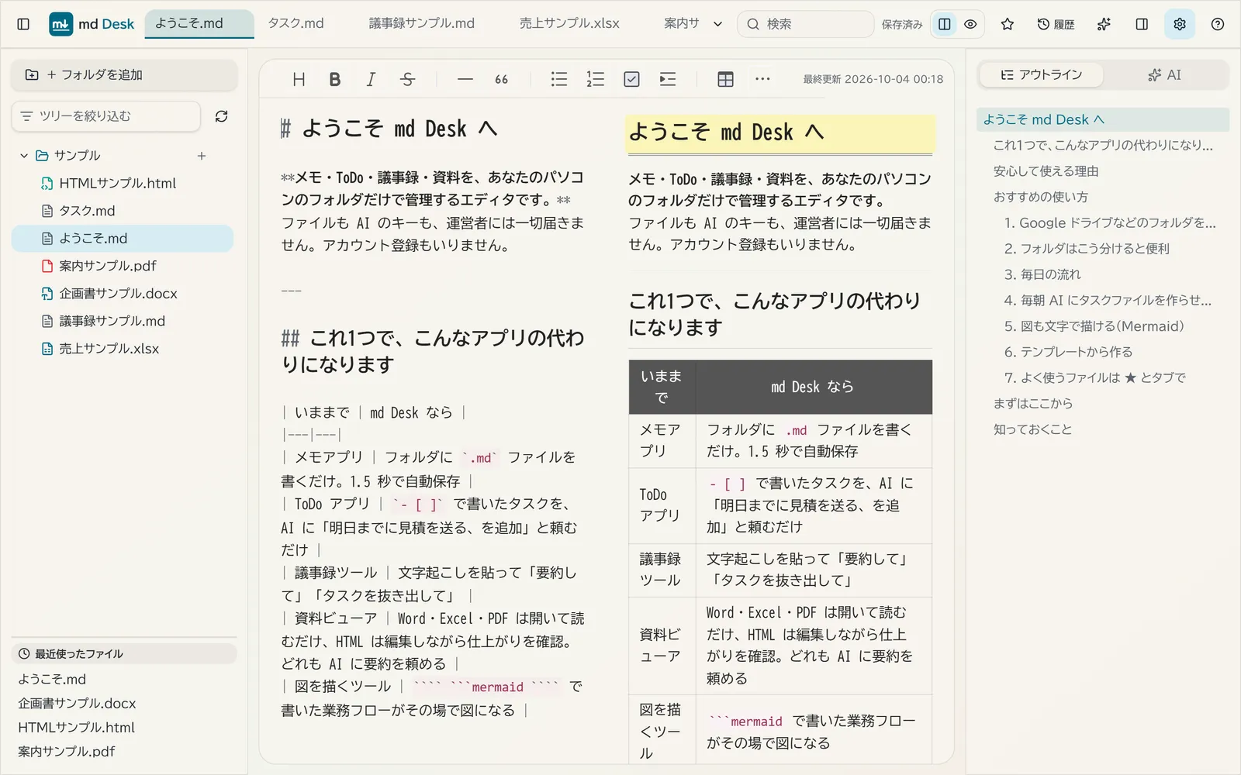Open the tab overflow dropdown
The height and width of the screenshot is (775, 1241).
[717, 24]
